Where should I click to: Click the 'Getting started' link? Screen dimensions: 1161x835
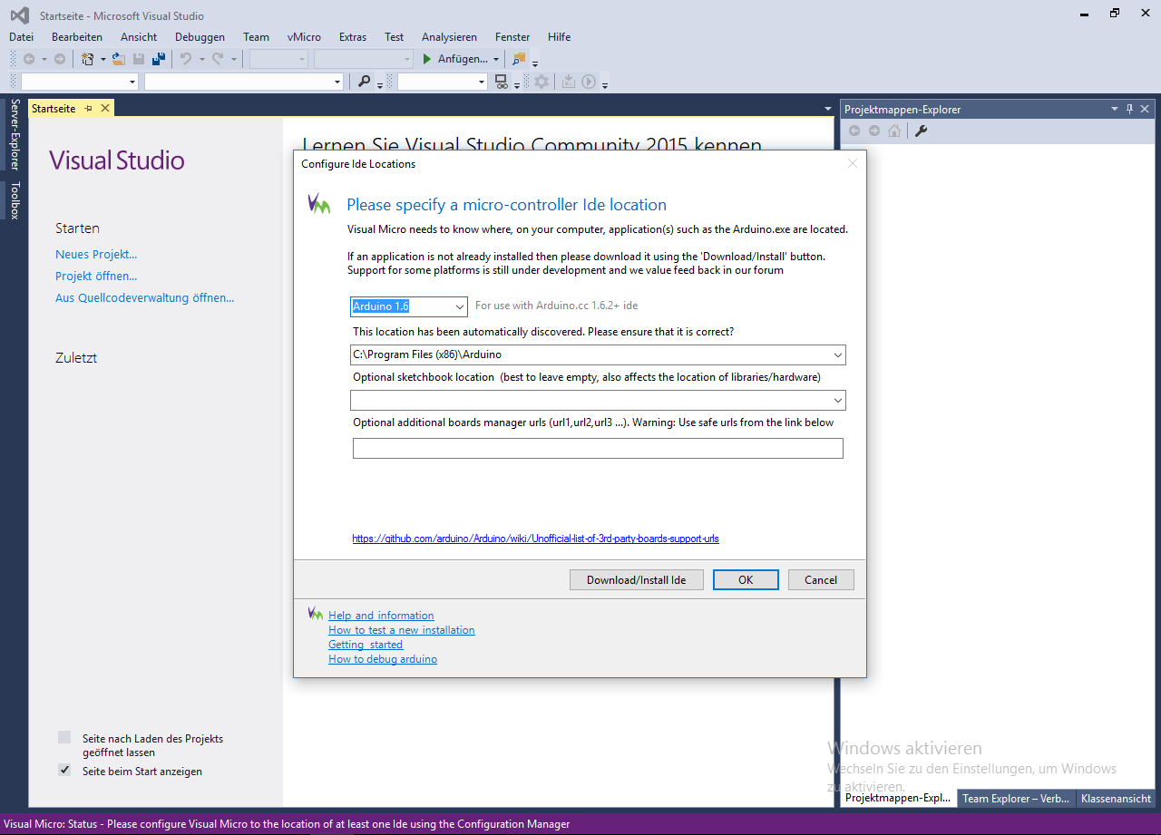point(366,645)
